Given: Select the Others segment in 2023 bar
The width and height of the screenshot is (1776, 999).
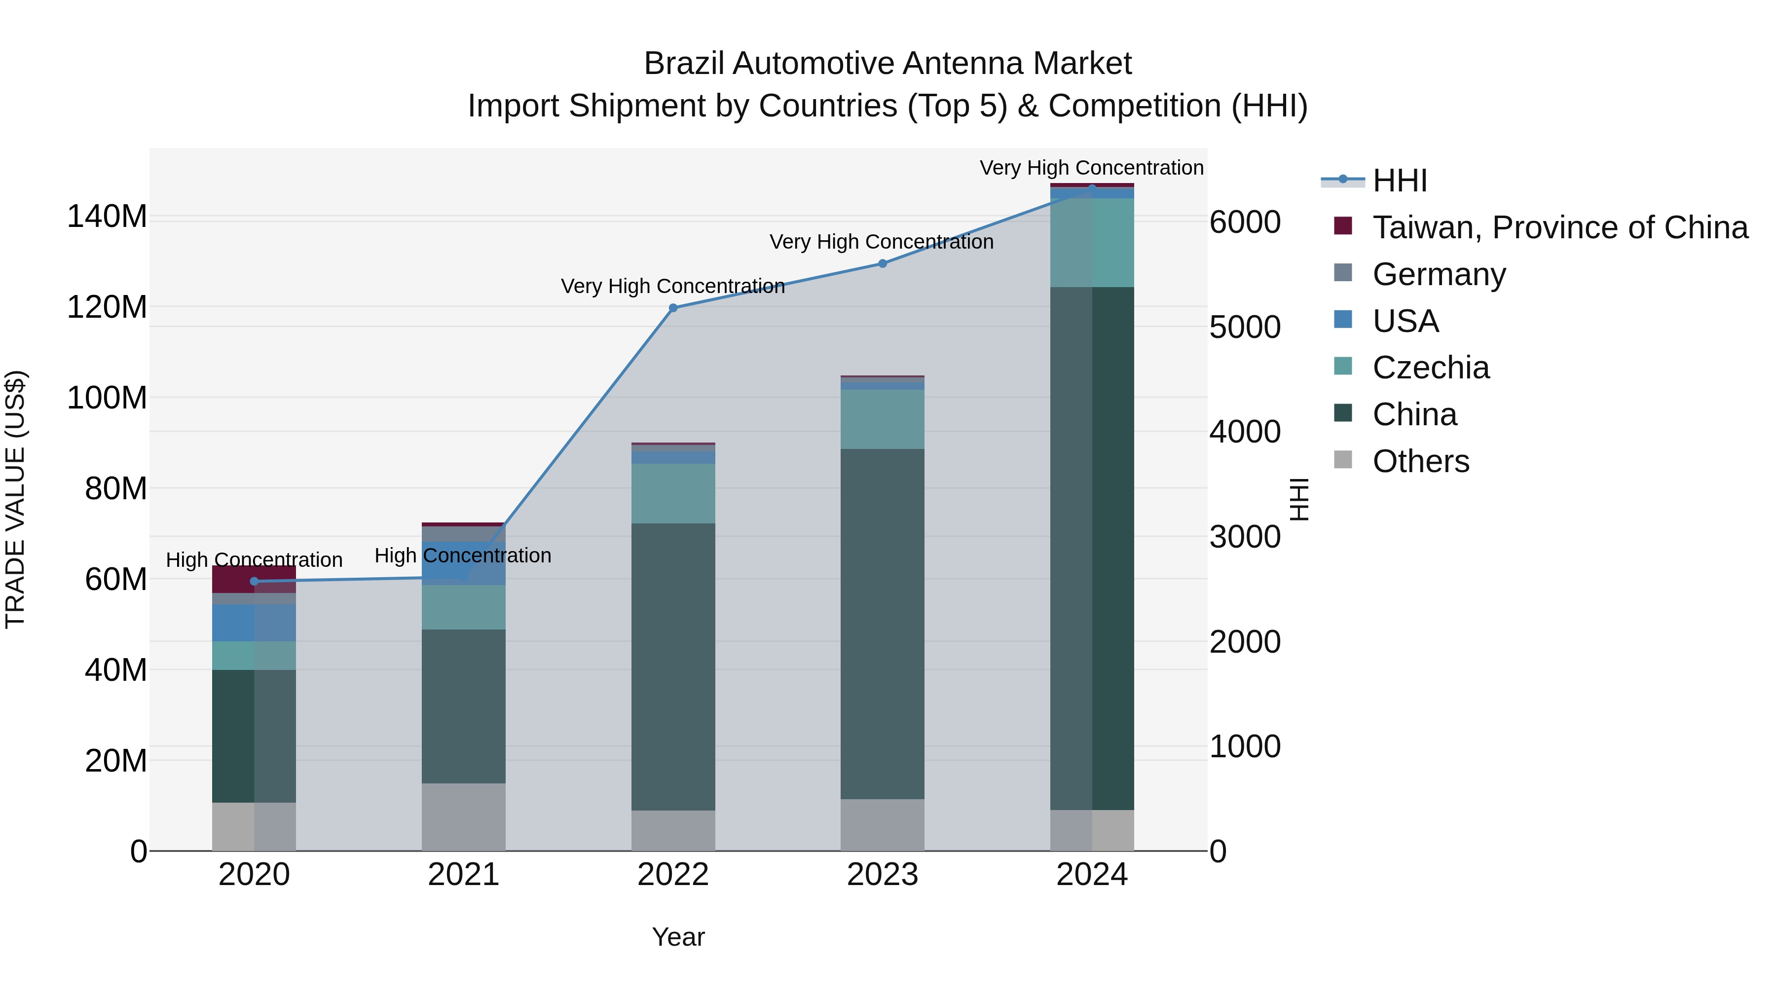Looking at the screenshot, I should pyautogui.click(x=883, y=824).
